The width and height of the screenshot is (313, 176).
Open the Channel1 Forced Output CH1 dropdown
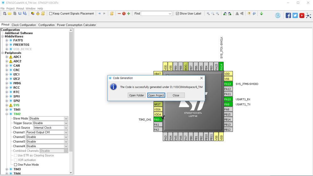pyautogui.click(x=66, y=132)
